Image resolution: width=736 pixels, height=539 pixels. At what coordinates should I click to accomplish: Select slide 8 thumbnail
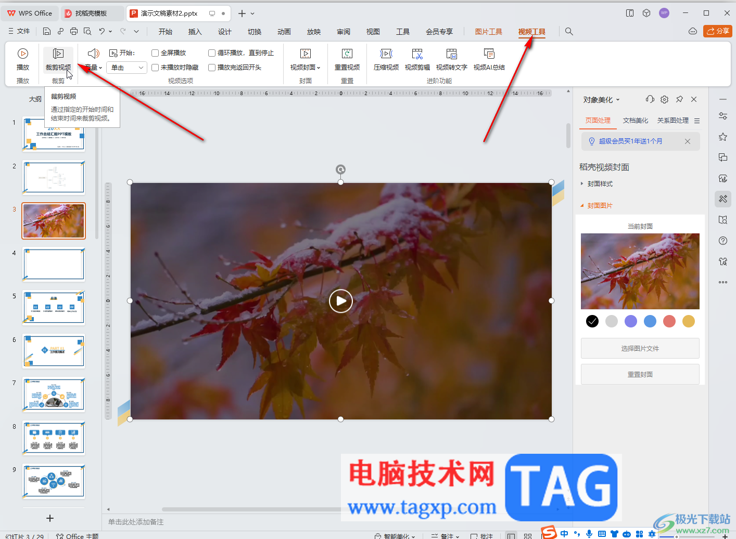click(54, 438)
